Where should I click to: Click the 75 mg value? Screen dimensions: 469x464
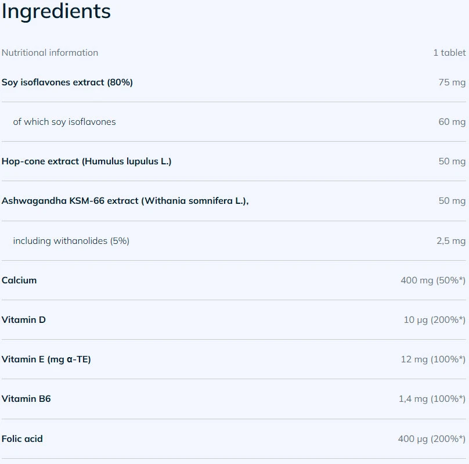(x=452, y=82)
